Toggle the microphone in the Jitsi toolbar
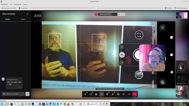Screen dimensions: 189x106 [x=85, y=94]
